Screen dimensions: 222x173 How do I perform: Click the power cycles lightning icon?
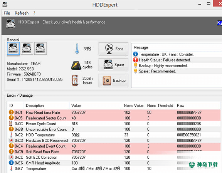(76, 65)
